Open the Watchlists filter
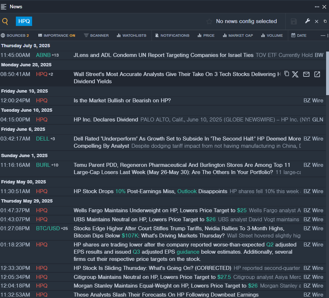Image resolution: width=329 pixels, height=298 pixels. (132, 35)
